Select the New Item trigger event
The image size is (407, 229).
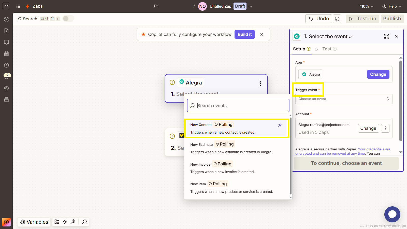[x=237, y=188]
